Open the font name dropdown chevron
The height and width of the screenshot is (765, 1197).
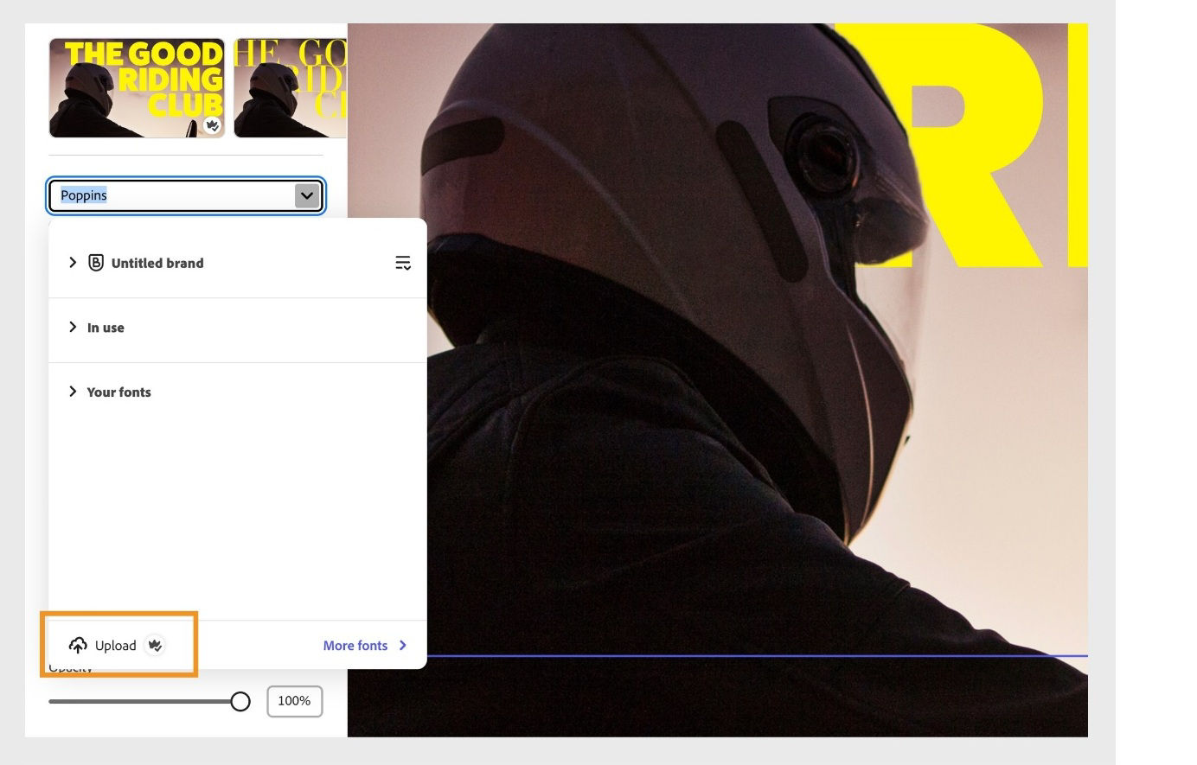pyautogui.click(x=306, y=195)
